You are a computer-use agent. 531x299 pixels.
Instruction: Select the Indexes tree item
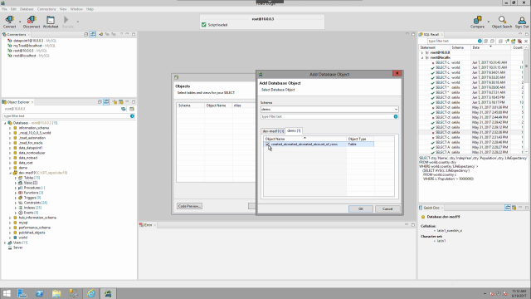point(30,208)
